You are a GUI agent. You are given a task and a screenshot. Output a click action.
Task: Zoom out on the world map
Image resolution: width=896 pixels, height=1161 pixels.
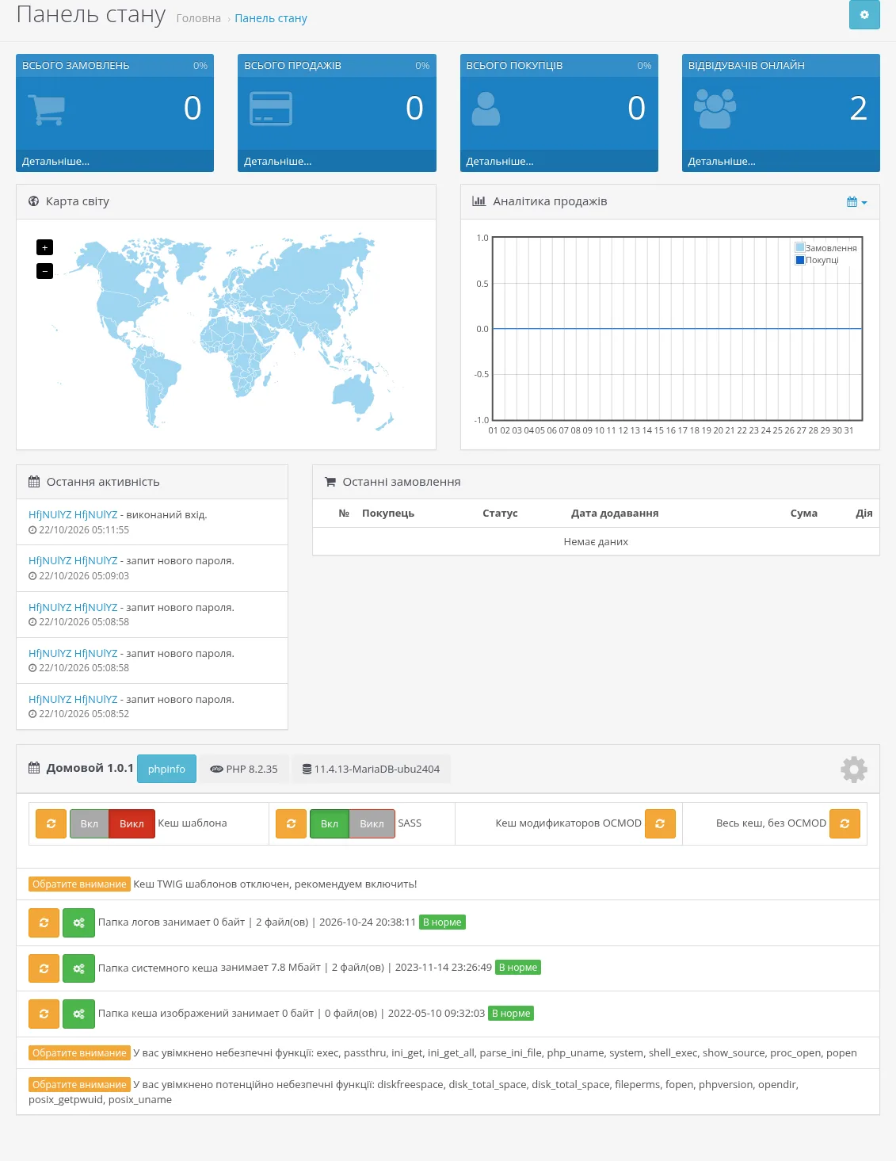[x=45, y=271]
